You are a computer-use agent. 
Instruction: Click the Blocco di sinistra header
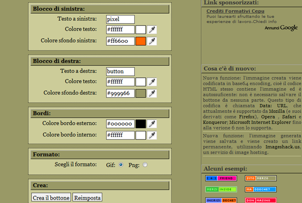[x=100, y=9]
